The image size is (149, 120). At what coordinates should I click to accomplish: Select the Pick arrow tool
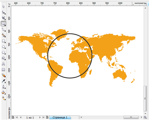(x=4, y=7)
